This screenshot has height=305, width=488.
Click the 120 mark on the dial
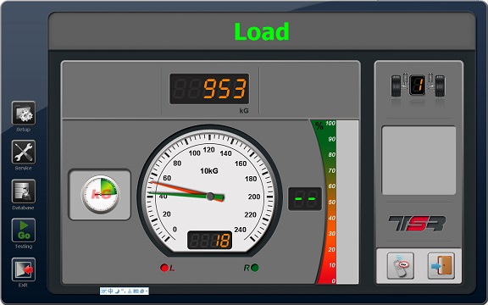[x=208, y=150]
